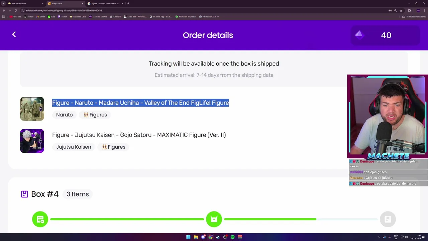
Task: Open the Gmail bookmark
Action: 40,17
